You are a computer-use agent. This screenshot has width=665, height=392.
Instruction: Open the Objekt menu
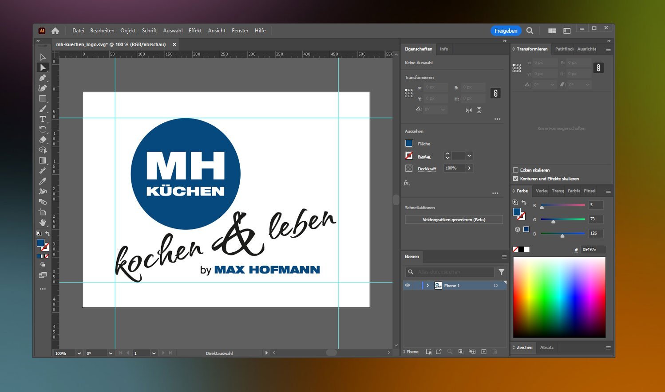coord(128,31)
